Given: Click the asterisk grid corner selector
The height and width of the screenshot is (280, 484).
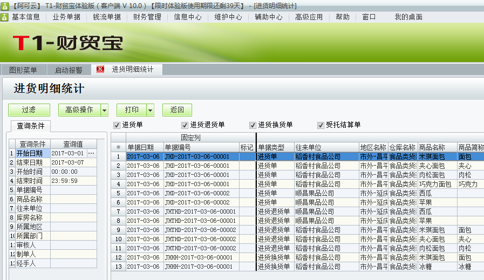Looking at the screenshot, I should 118,147.
